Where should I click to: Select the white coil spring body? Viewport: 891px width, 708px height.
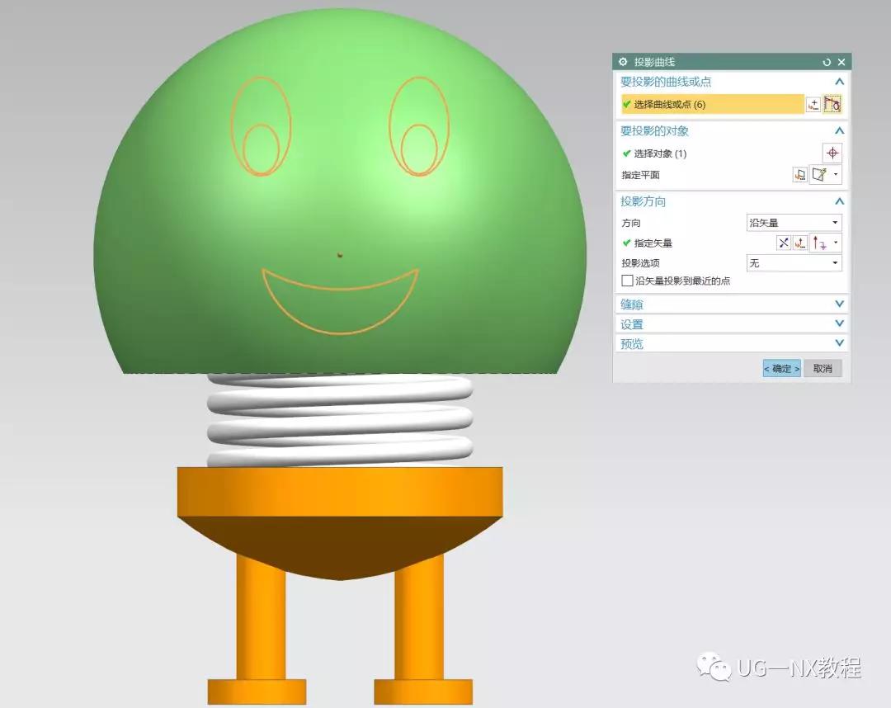[x=340, y=421]
